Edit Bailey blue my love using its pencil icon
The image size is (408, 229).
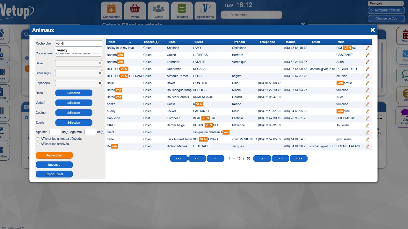click(367, 48)
